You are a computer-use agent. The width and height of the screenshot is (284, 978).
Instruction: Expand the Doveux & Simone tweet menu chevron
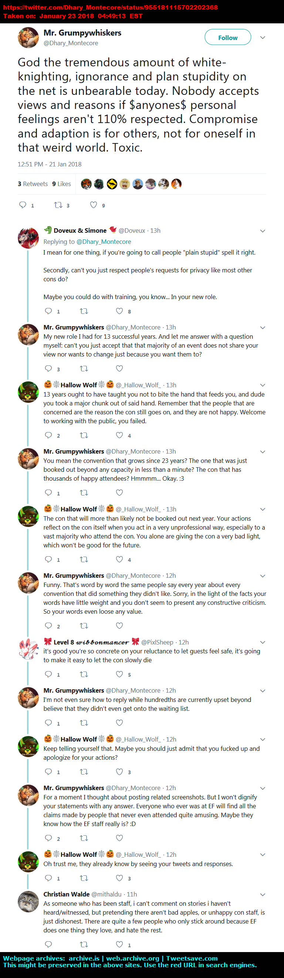263,231
